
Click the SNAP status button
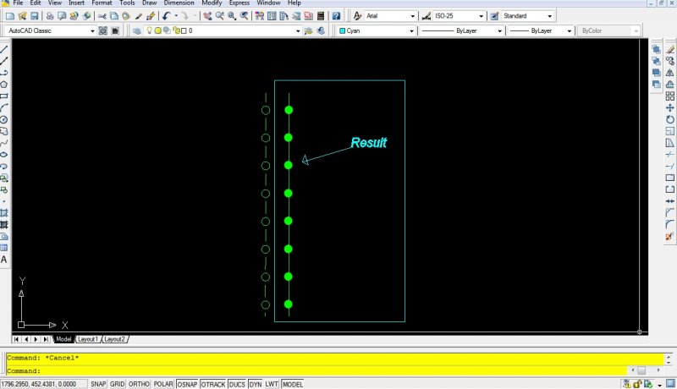click(x=98, y=384)
